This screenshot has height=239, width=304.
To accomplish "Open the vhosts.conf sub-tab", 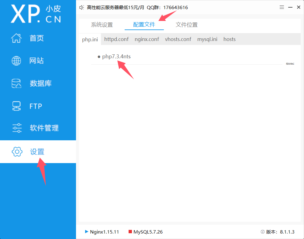I will click(178, 39).
